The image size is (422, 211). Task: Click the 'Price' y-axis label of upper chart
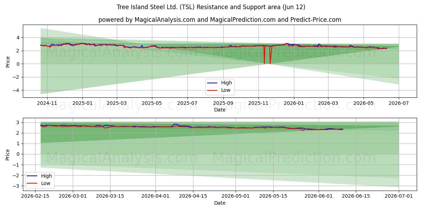click(x=8, y=61)
